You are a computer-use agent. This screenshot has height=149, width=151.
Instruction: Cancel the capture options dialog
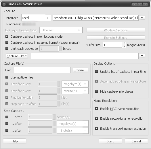[x=136, y=141]
